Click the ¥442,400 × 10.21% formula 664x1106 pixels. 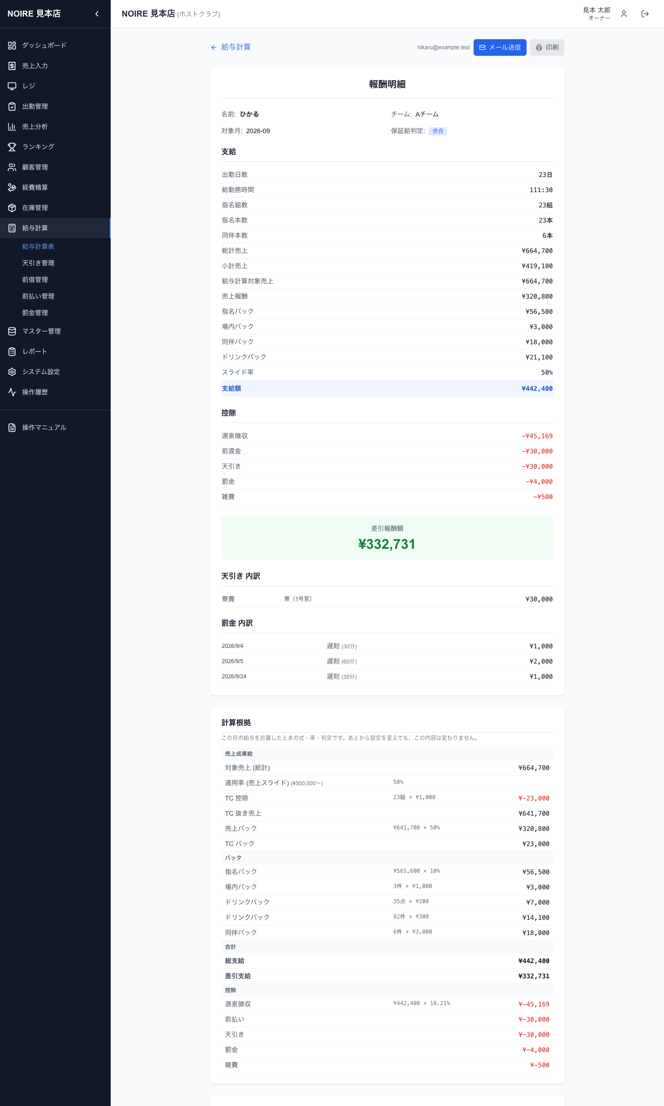point(422,1003)
